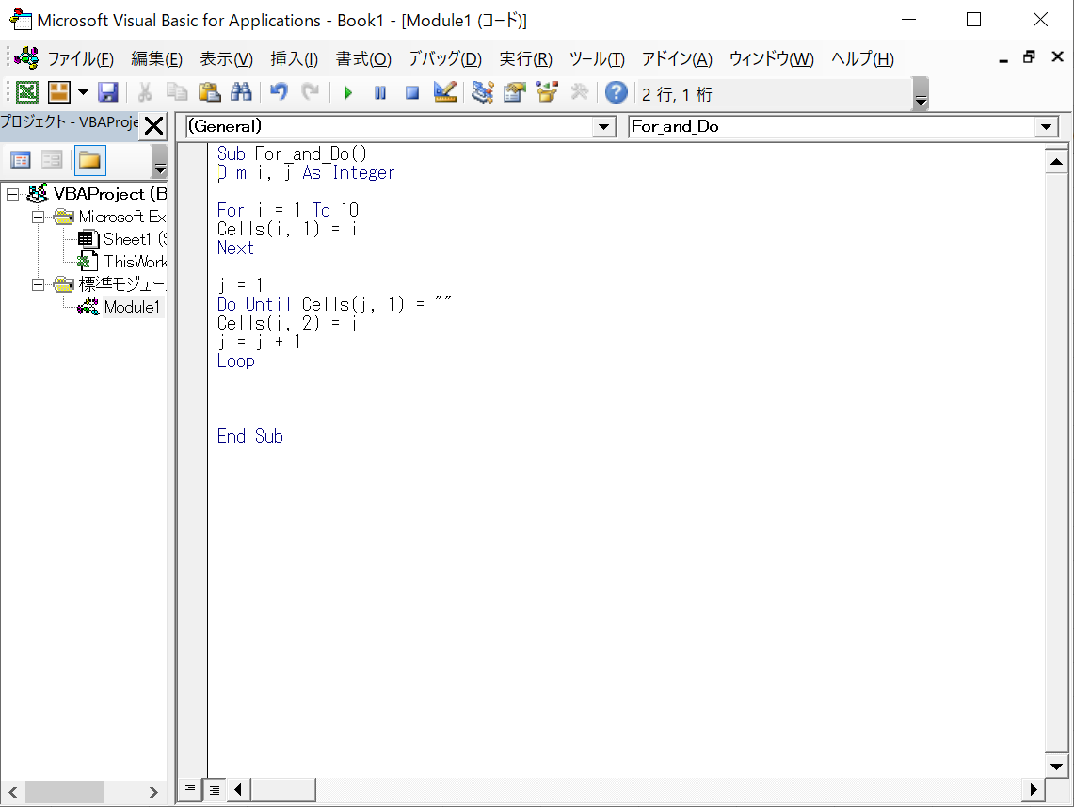
Task: Close the Project explorer pane
Action: [x=154, y=125]
